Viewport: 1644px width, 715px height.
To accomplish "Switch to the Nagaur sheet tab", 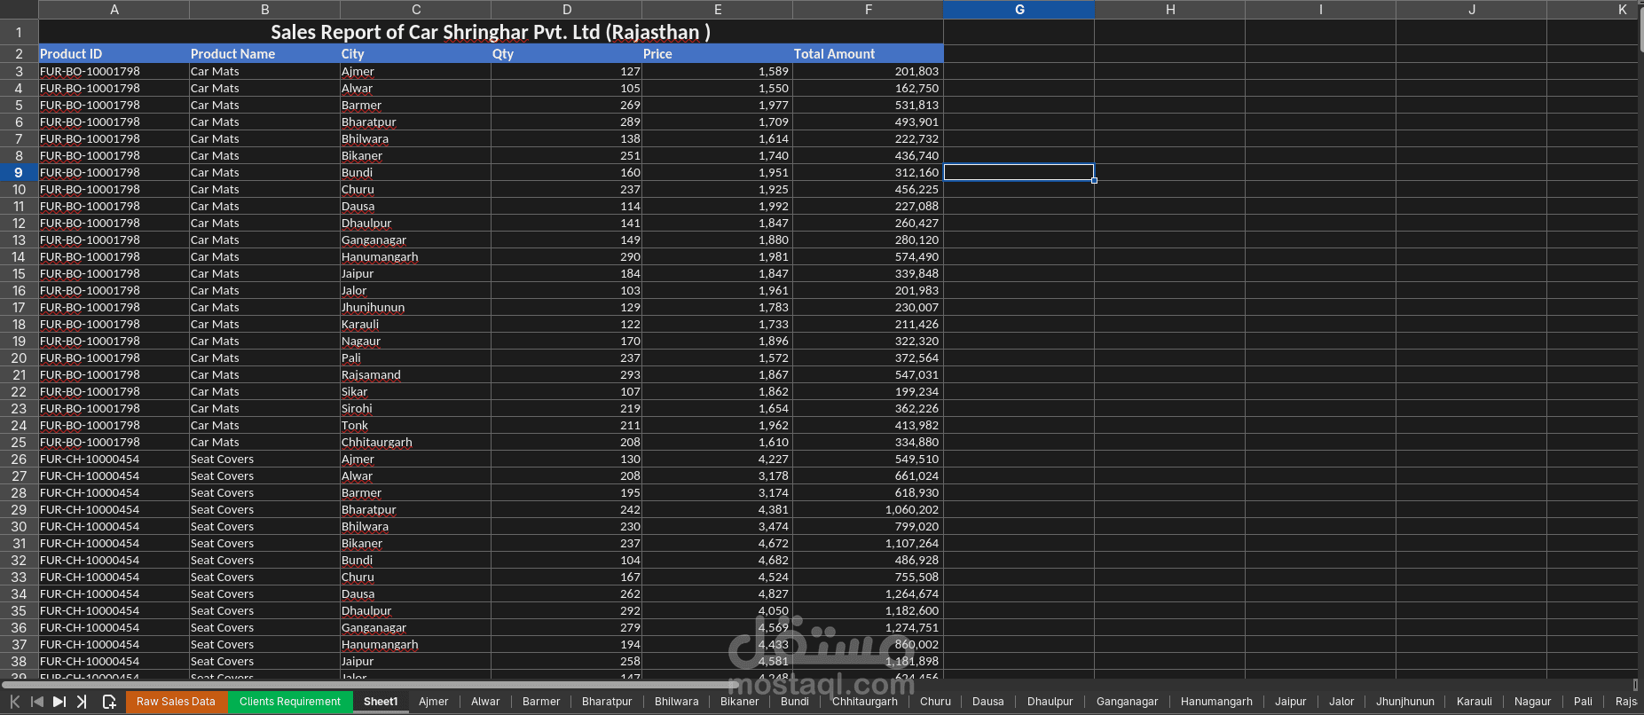I will 1533,702.
